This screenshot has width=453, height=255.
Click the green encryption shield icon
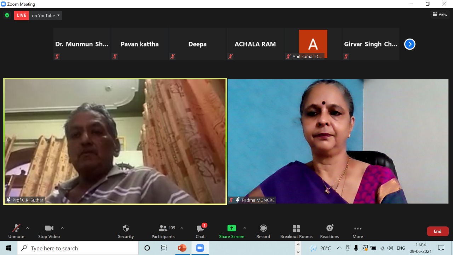click(x=7, y=15)
